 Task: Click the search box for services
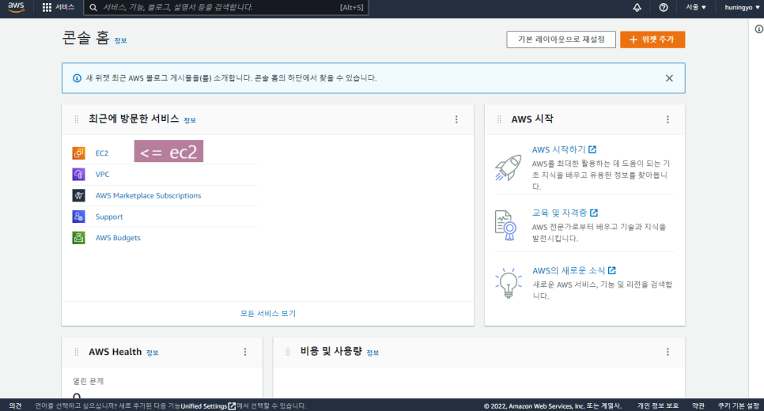(226, 7)
